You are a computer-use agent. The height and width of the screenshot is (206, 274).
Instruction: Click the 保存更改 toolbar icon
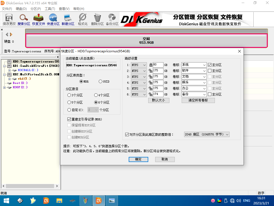pyautogui.click(x=9, y=20)
